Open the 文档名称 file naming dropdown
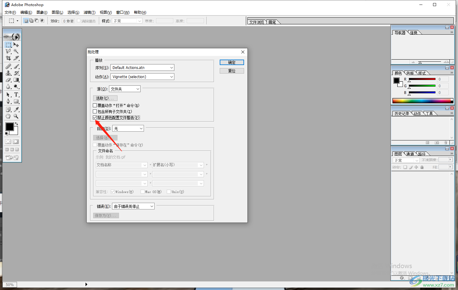 (x=122, y=165)
